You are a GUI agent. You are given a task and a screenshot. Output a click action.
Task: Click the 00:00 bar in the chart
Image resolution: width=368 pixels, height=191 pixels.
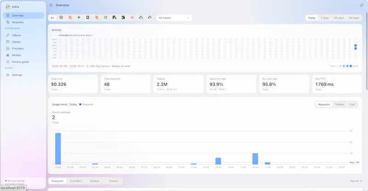point(58,149)
